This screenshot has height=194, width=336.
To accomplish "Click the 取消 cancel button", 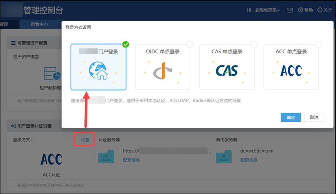I will point(314,117).
